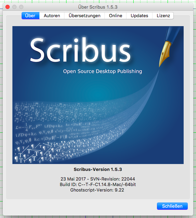Image resolution: width=196 pixels, height=218 pixels.
Task: Click the 'Ghostscript-Version: 9.22' text
Action: click(97, 190)
